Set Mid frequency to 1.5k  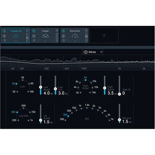coord(87,108)
